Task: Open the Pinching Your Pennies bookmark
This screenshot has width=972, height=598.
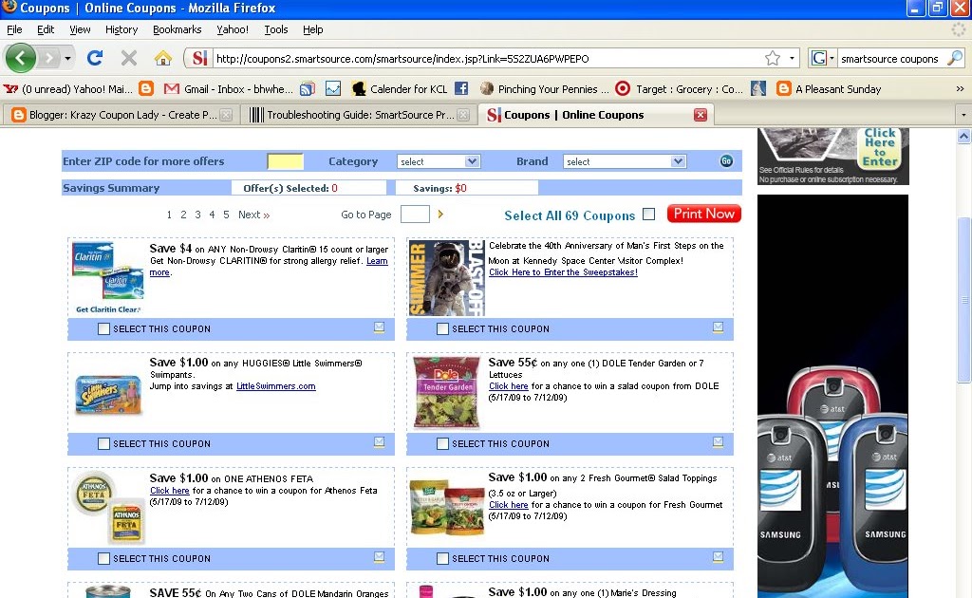Action: click(544, 89)
